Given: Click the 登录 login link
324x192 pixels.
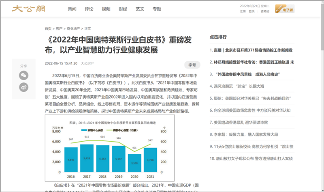Looking at the screenshot, I should [x=252, y=11].
